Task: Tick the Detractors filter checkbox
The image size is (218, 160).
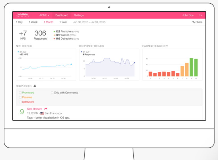Action: point(20,102)
